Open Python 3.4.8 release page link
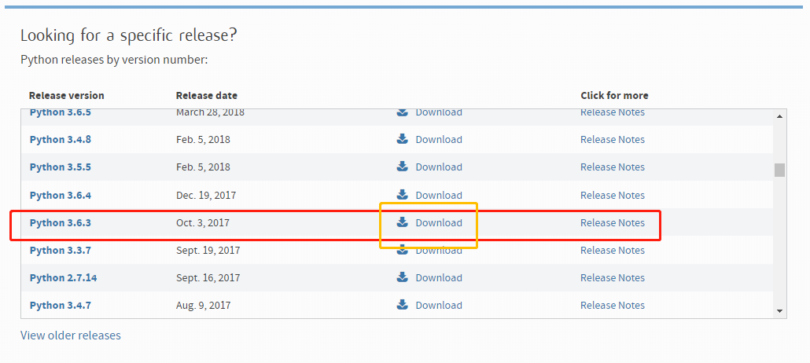810x363 pixels. coord(61,139)
